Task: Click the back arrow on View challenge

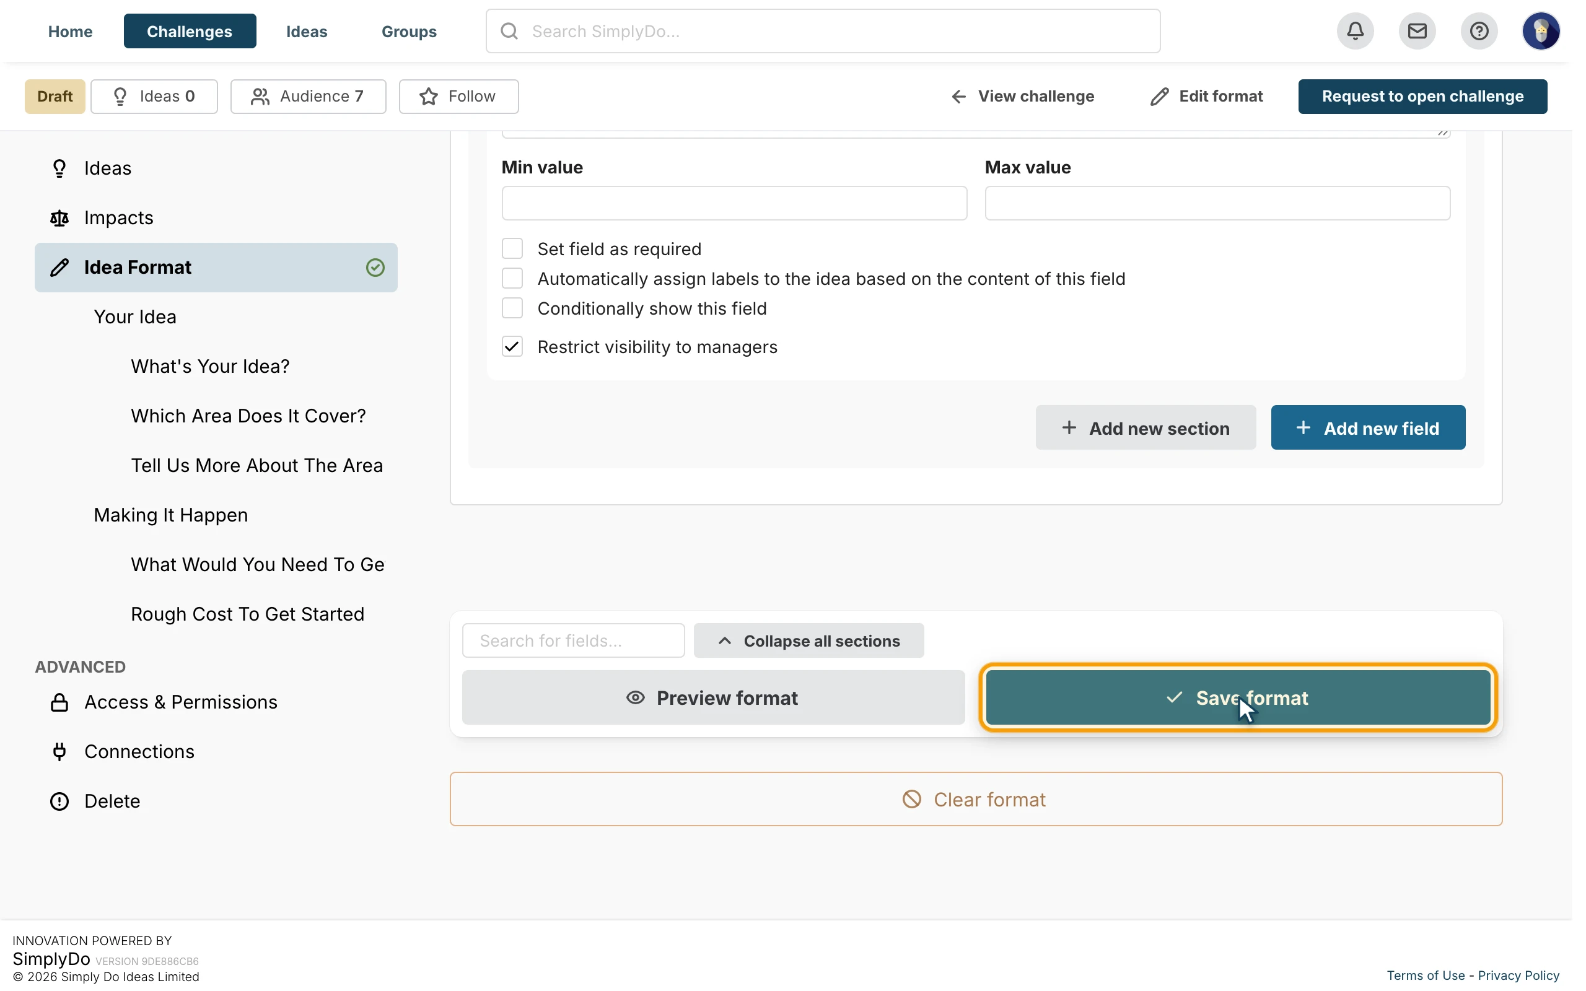Action: (x=959, y=97)
